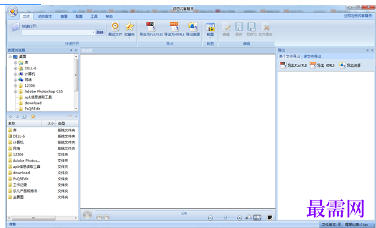Click 导出FLA/FLE in the export panel

click(294, 65)
